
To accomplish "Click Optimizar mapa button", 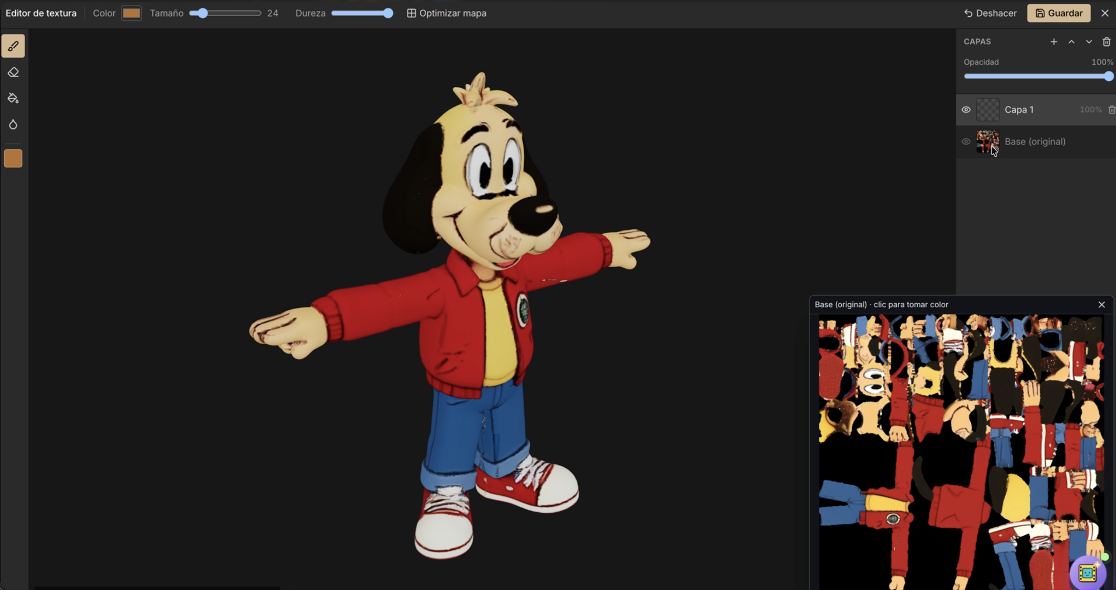I will click(447, 13).
